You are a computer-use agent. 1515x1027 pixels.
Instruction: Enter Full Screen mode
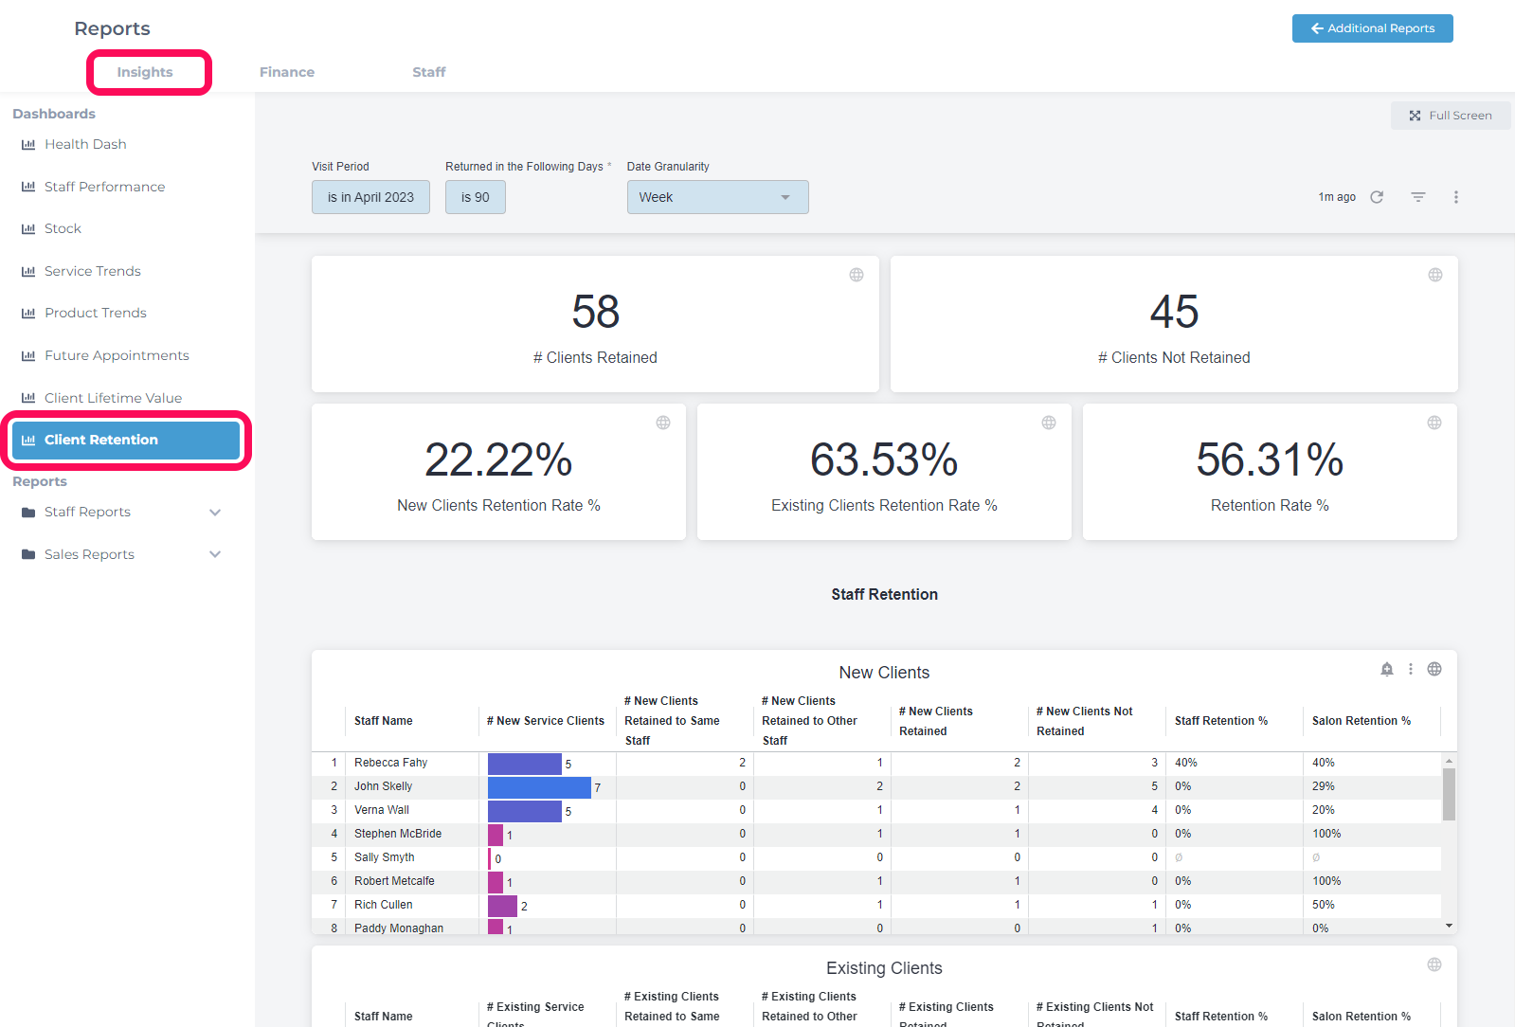point(1450,116)
